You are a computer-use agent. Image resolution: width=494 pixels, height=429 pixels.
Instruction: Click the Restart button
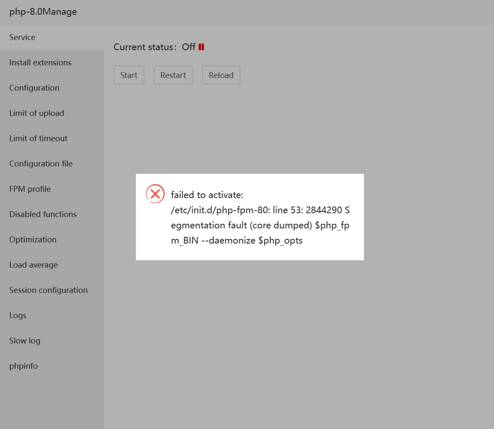(x=173, y=75)
